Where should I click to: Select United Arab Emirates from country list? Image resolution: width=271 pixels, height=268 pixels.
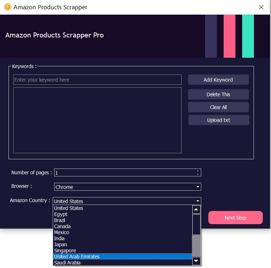[123, 257]
